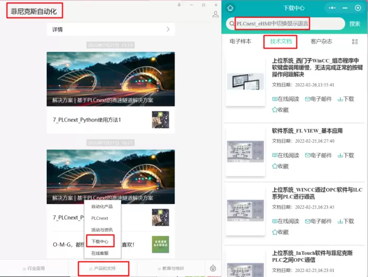Select 下载中心 from the popup menu
Image resolution: width=368 pixels, height=277 pixels.
[100, 242]
